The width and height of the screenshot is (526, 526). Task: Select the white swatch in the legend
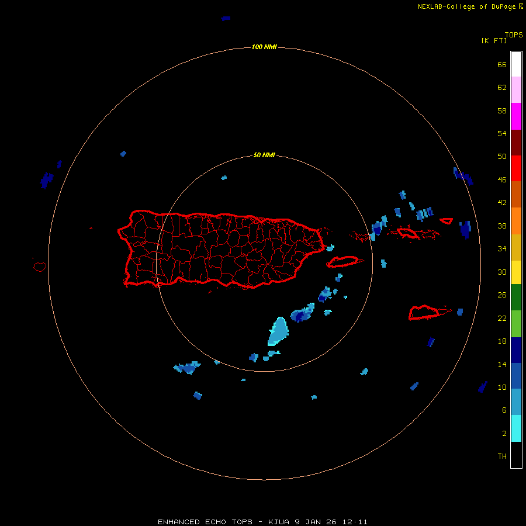click(516, 64)
